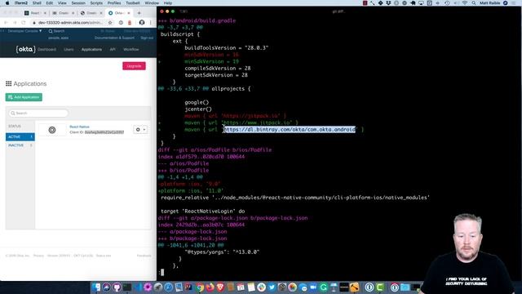Click the okta logo
Screen dimensions: 522x294
coord(25,49)
